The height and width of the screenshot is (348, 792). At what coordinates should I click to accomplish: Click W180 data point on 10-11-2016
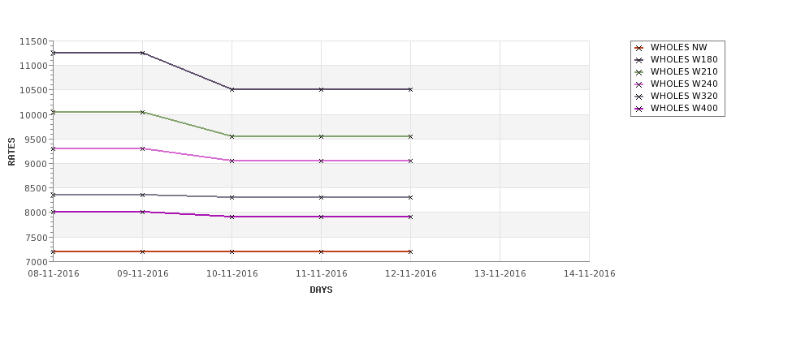click(x=232, y=89)
